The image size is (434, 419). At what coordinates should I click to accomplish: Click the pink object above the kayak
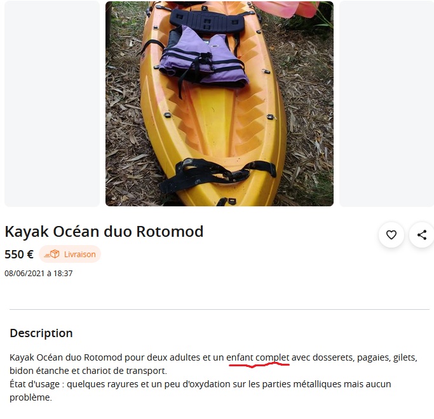[287, 8]
